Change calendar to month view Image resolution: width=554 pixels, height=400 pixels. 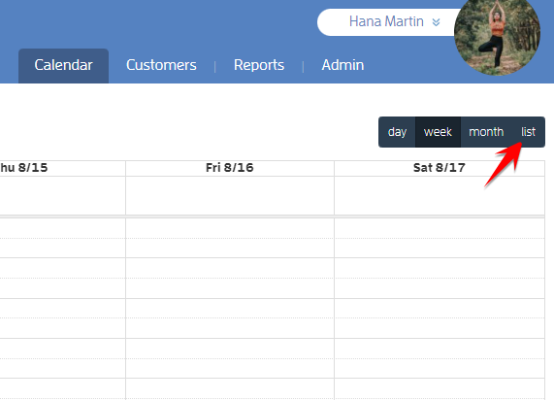[x=486, y=132]
